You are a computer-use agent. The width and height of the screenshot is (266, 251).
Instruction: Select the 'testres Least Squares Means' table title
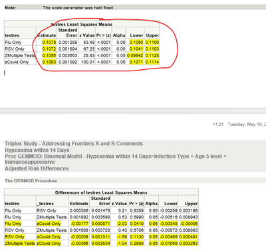tap(82, 24)
